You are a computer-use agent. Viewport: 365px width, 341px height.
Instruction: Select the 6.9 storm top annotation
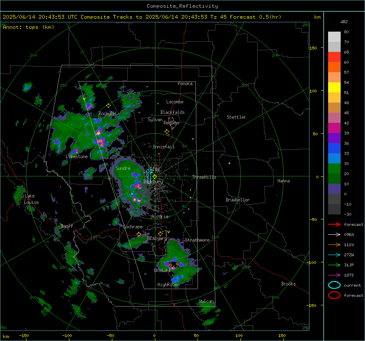(x=174, y=265)
